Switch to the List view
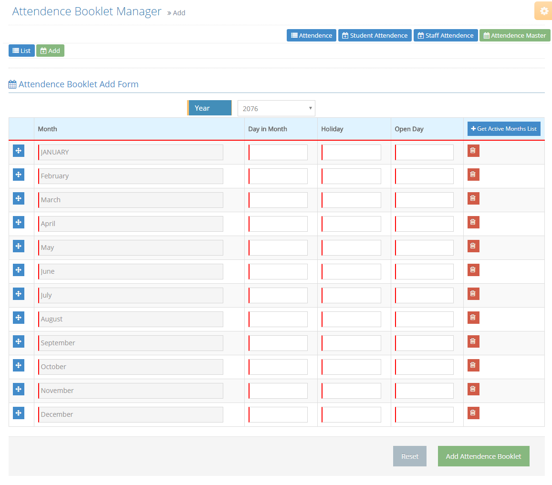This screenshot has width=552, height=485. tap(21, 51)
